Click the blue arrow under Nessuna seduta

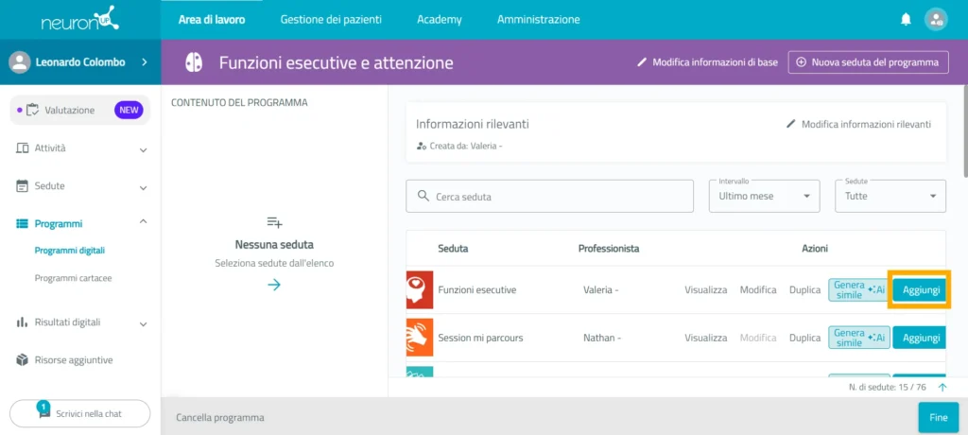point(274,285)
